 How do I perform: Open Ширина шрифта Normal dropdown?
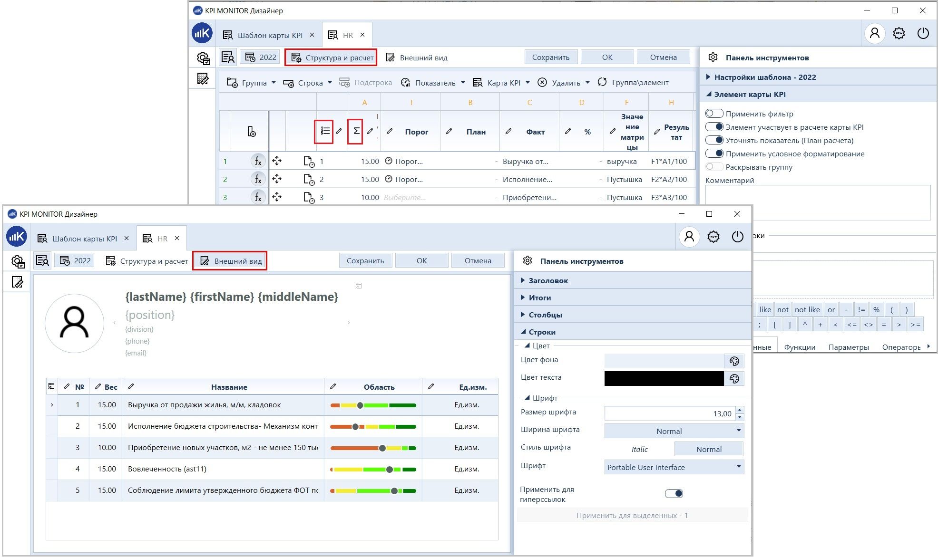point(674,431)
